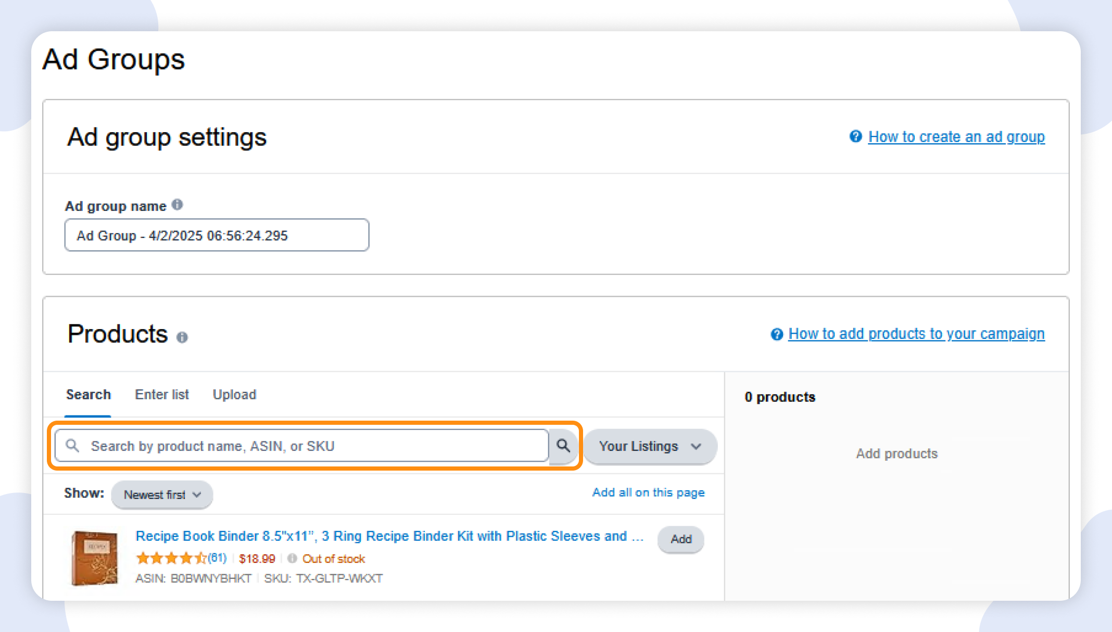The image size is (1112, 632).
Task: Click the Recipe Book Binder thumbnail image
Action: (94, 557)
